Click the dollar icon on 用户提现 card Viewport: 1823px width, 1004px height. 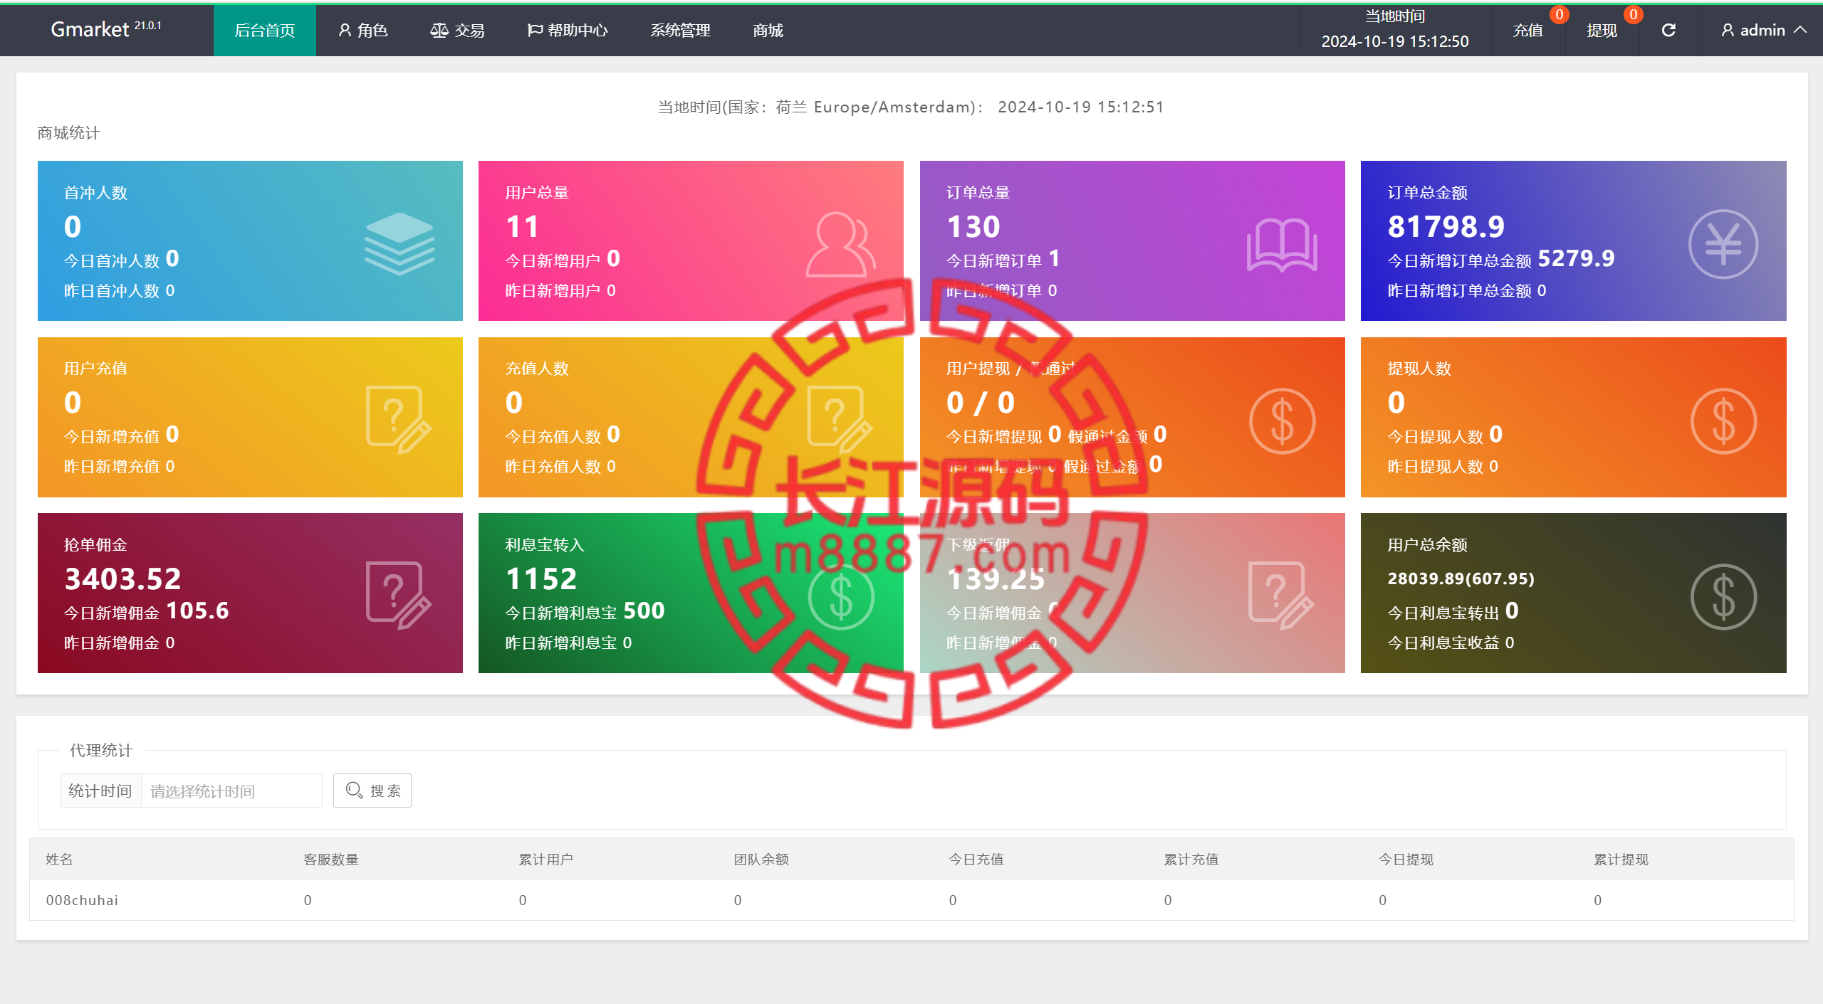click(1282, 421)
